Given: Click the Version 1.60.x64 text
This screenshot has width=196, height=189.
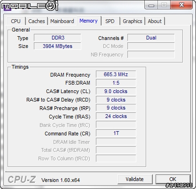Looking at the screenshot, I should point(61,180).
